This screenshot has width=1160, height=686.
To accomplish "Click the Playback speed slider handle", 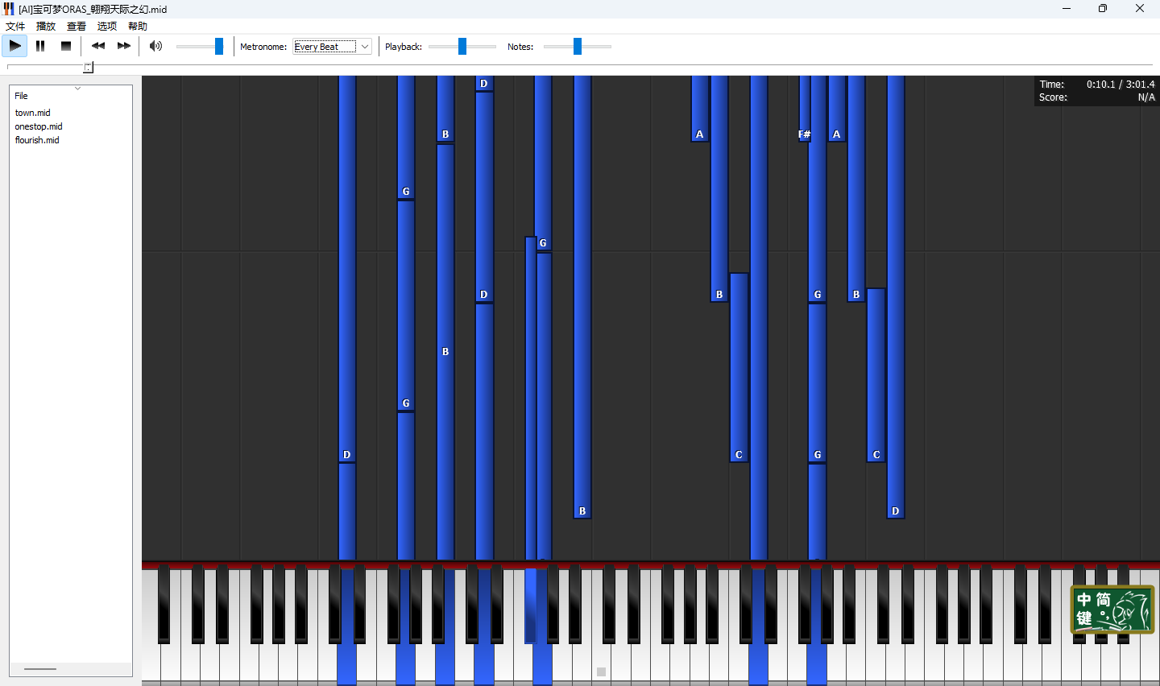I will coord(462,47).
